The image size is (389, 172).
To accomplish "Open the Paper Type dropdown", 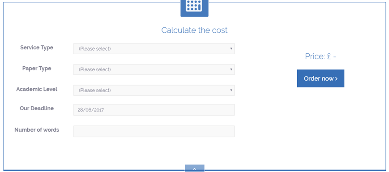I will [154, 69].
